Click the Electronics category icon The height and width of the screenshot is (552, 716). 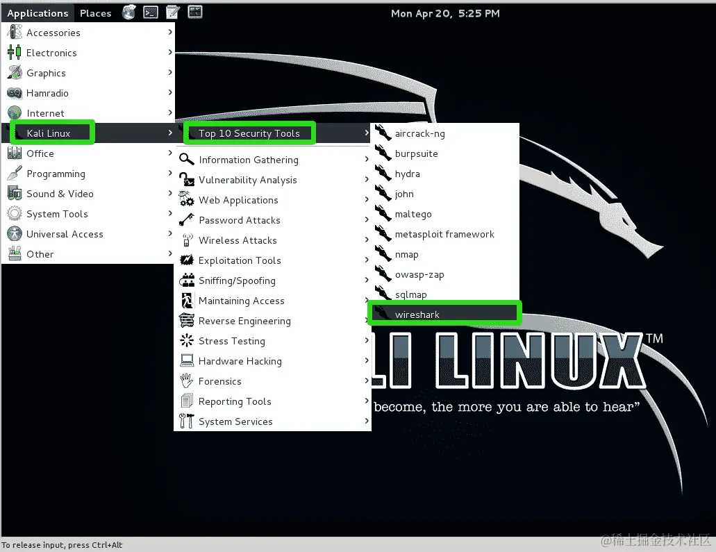click(x=15, y=53)
